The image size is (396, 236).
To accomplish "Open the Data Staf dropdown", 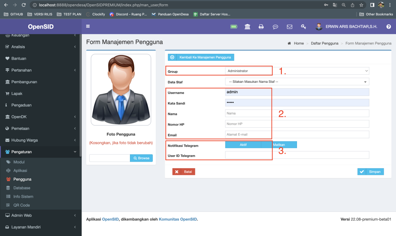I will (x=297, y=82).
